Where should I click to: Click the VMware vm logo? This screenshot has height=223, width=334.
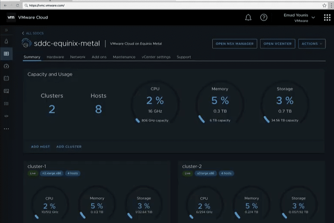tap(11, 17)
